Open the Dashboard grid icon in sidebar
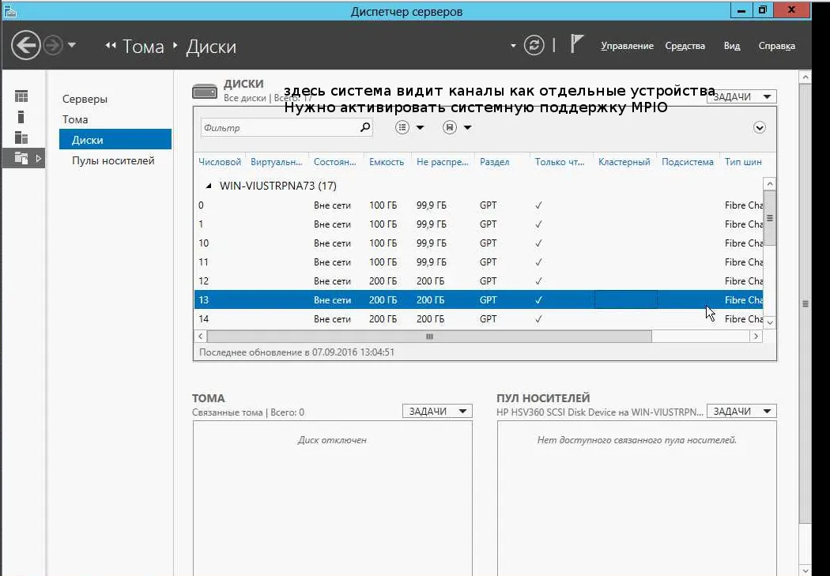 (21, 96)
